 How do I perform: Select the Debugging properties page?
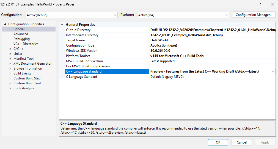click(x=21, y=39)
